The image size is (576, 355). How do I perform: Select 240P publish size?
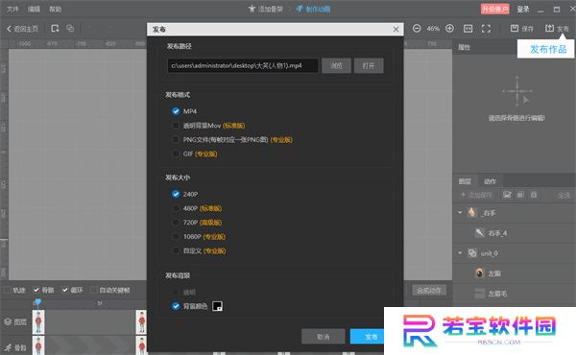176,194
